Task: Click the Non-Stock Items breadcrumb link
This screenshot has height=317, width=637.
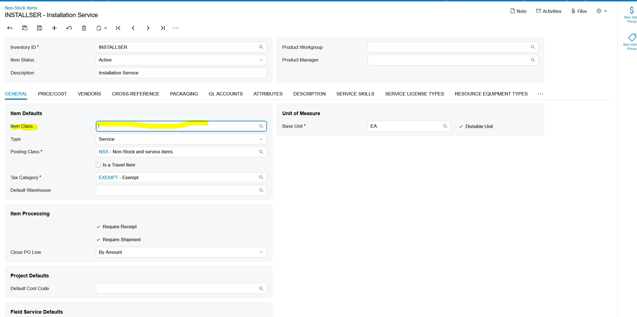Action: (21, 8)
